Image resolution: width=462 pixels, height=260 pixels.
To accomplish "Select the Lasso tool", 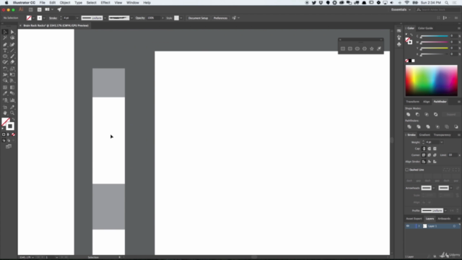I will 12,38.
